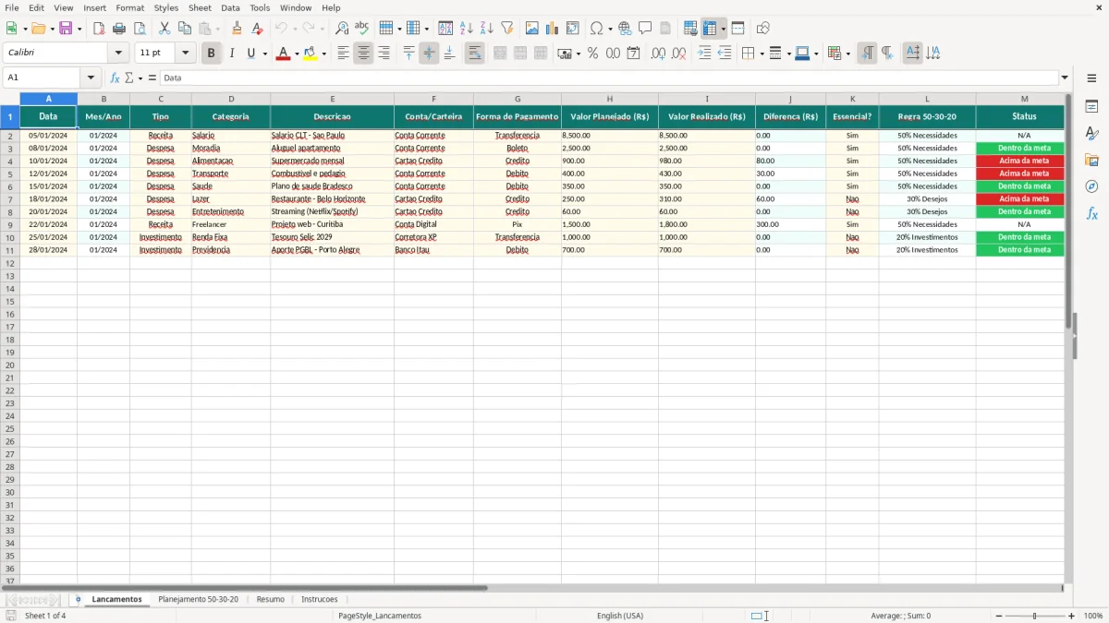Expand the Font Size dropdown arrow
The image size is (1109, 623).
pyautogui.click(x=185, y=54)
